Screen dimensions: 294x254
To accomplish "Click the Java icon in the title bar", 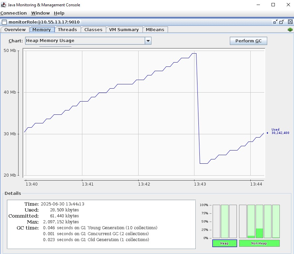I will click(4, 5).
